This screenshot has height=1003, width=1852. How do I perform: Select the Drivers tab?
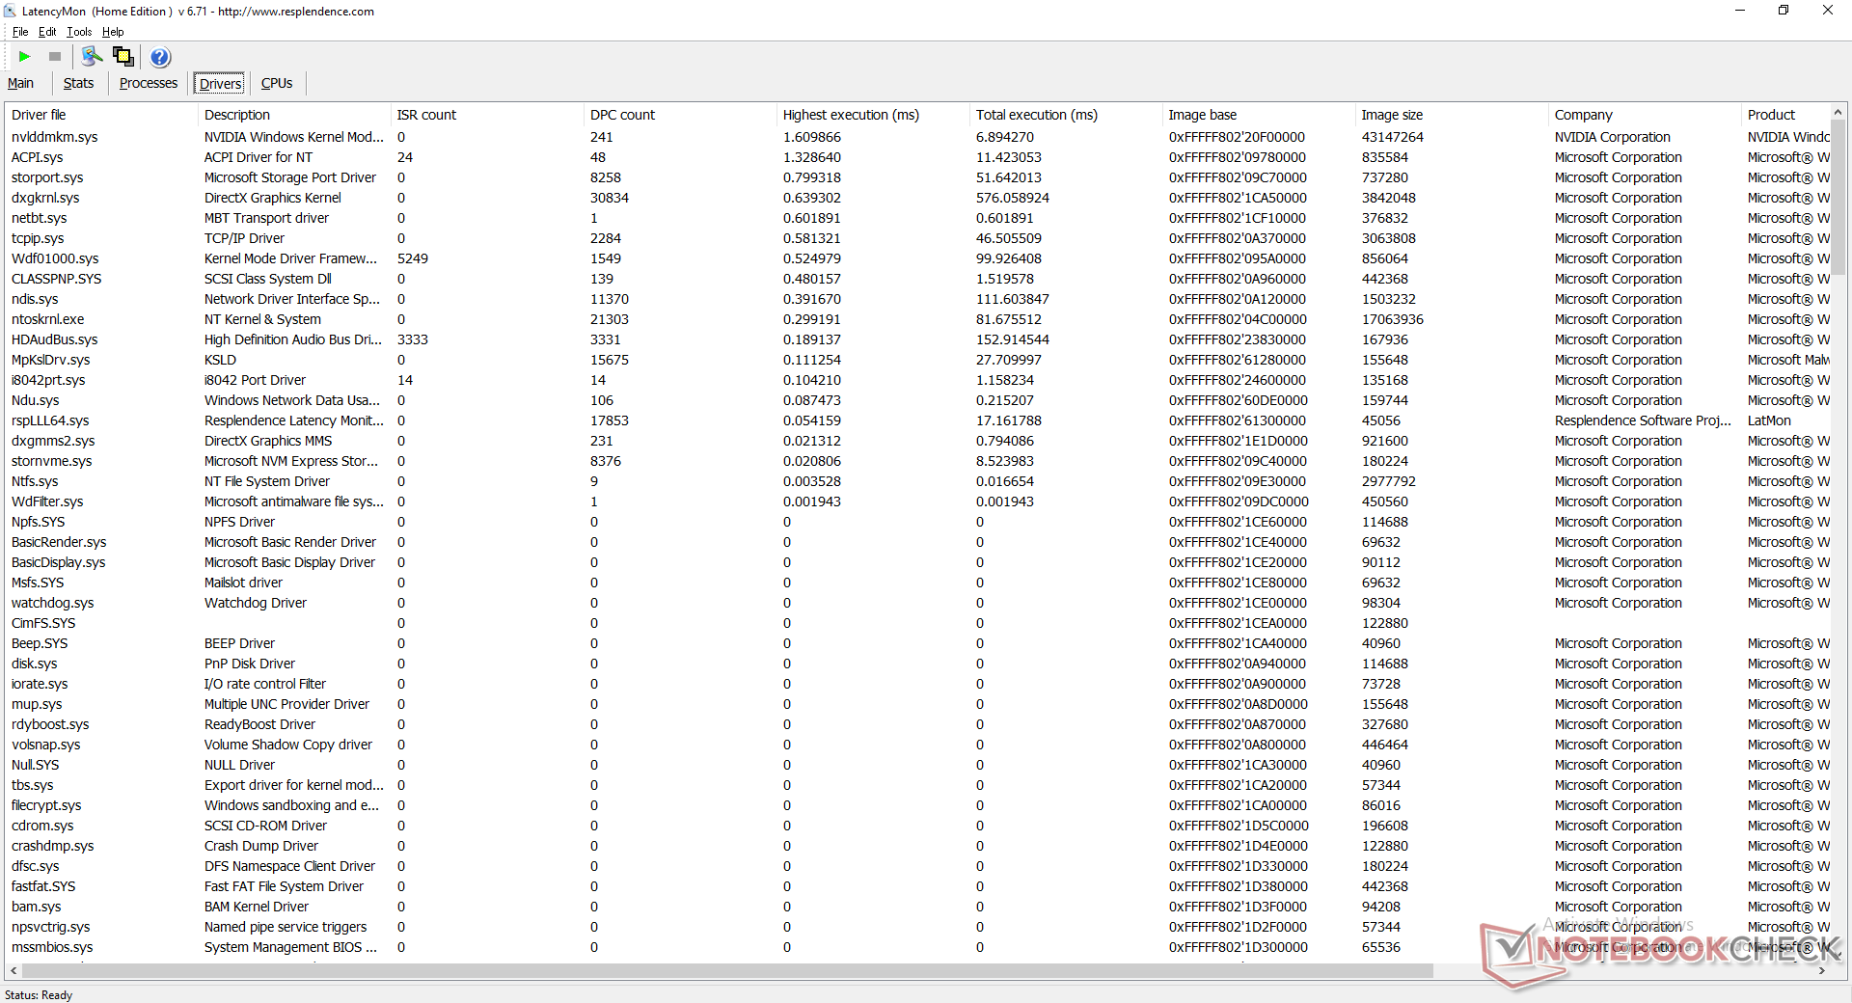[x=220, y=84]
